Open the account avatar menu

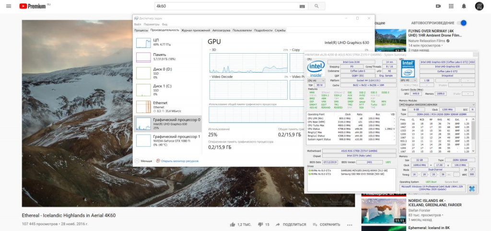tap(479, 6)
